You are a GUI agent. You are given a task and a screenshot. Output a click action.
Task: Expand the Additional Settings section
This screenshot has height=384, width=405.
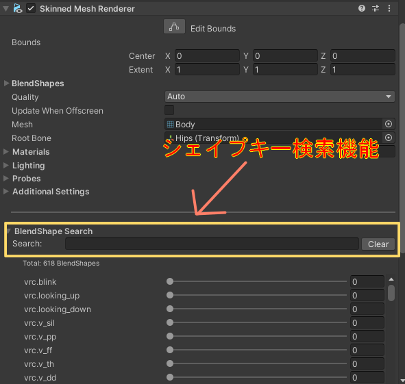6,191
